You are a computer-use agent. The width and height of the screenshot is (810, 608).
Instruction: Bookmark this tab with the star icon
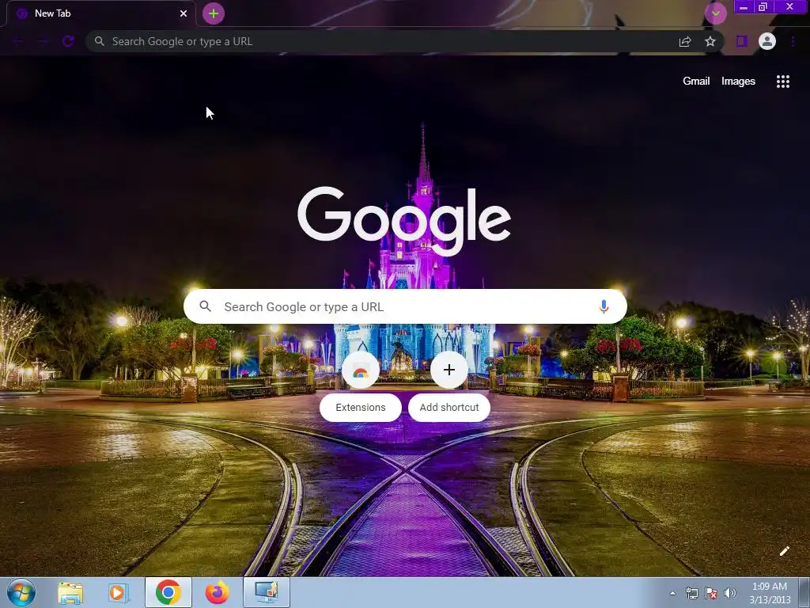pos(710,41)
